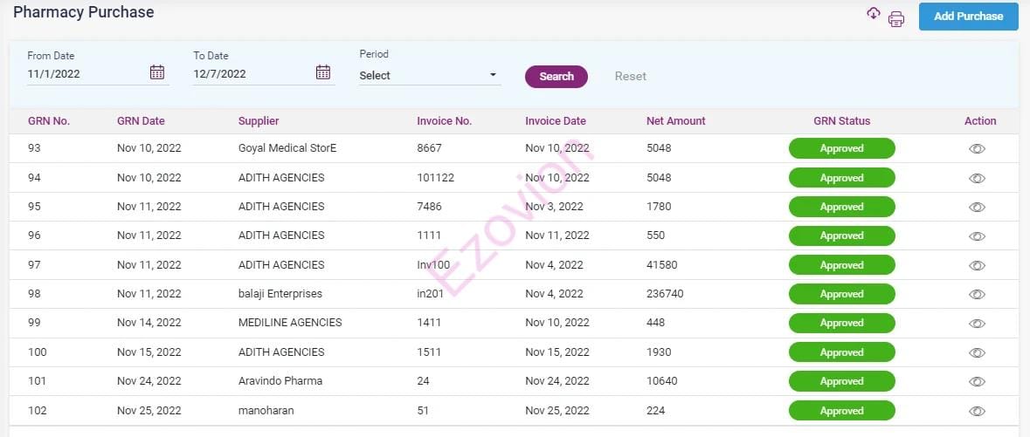1030x437 pixels.
Task: Click the Approved status badge for GRN 100
Action: coord(841,352)
